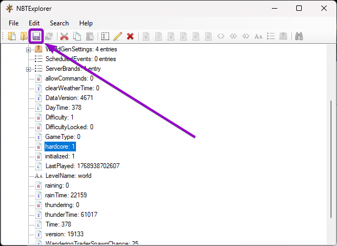
Task: Click the Find binoculars icon
Action: (299, 36)
